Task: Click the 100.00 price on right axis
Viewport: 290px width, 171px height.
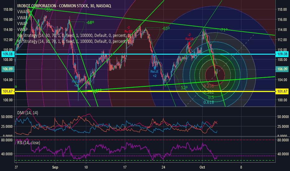Action: 282,100
